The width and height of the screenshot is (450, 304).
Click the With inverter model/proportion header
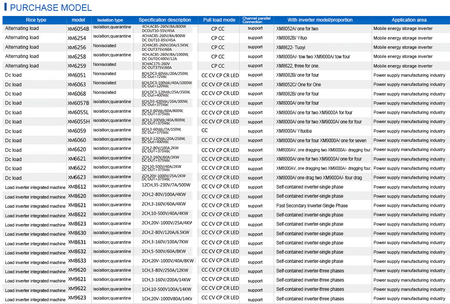[x=320, y=20]
